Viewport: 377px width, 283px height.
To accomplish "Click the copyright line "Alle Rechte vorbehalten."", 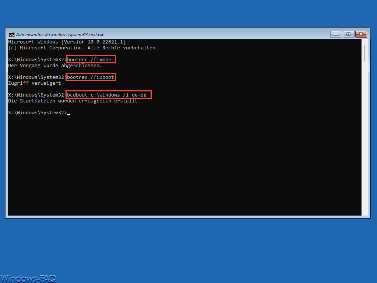I will [x=123, y=48].
